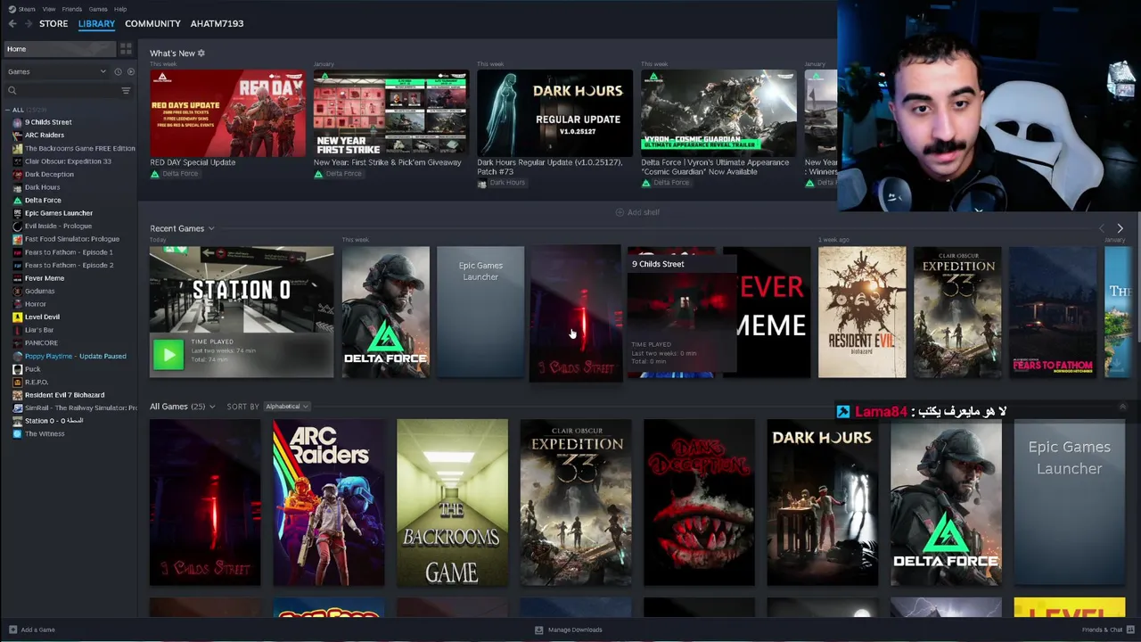Open Expedition 33 cover in Recent Games
This screenshot has width=1141, height=642.
[x=957, y=312]
